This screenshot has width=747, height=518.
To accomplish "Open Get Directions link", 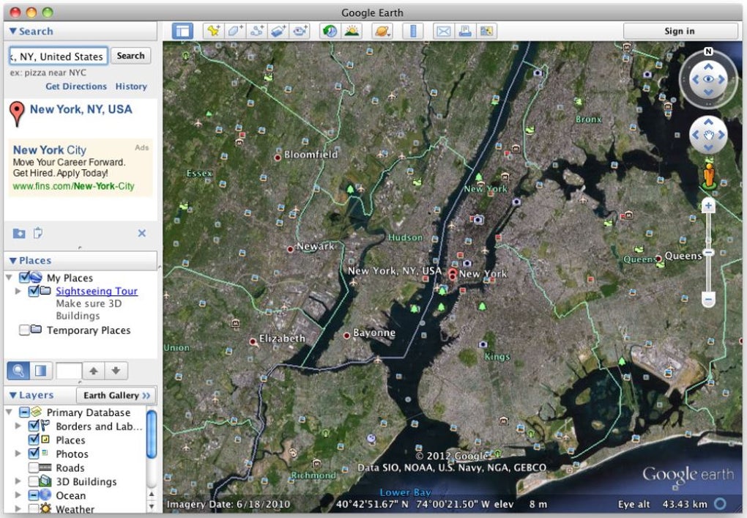I will click(x=76, y=86).
